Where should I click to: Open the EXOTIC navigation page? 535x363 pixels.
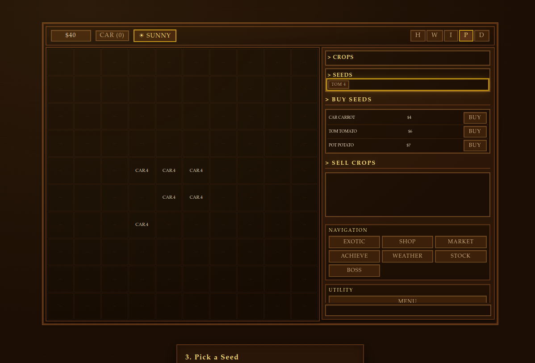[x=354, y=242]
